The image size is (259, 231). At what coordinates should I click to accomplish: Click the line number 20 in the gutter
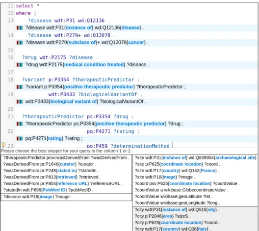pos(10,109)
